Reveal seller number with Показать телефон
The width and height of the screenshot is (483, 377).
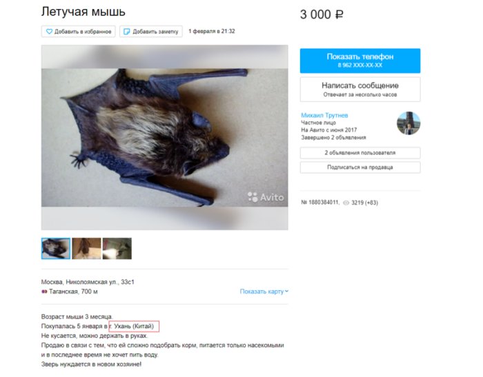pos(359,61)
